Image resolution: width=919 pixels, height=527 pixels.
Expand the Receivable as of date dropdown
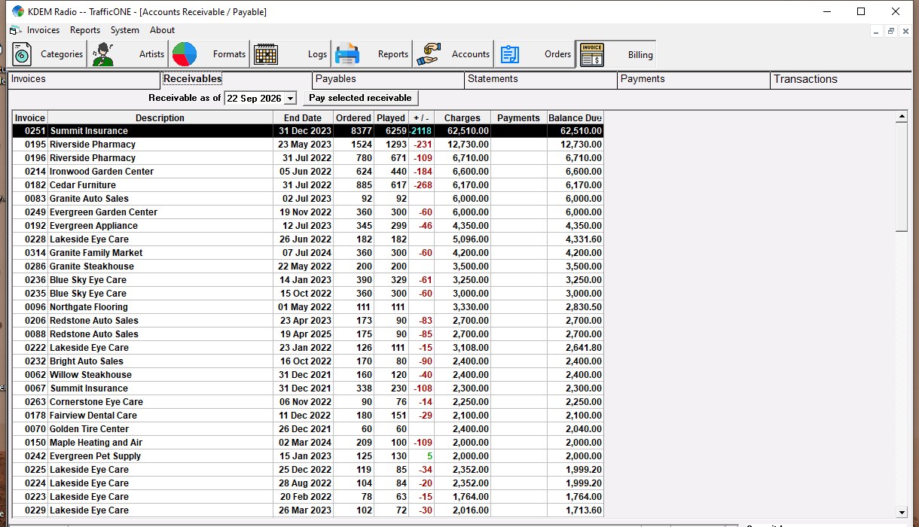coord(290,99)
